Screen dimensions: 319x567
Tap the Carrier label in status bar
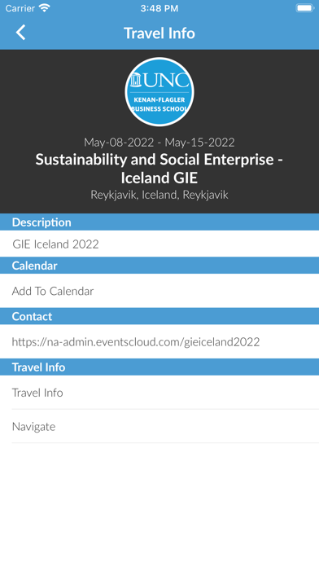coord(20,8)
